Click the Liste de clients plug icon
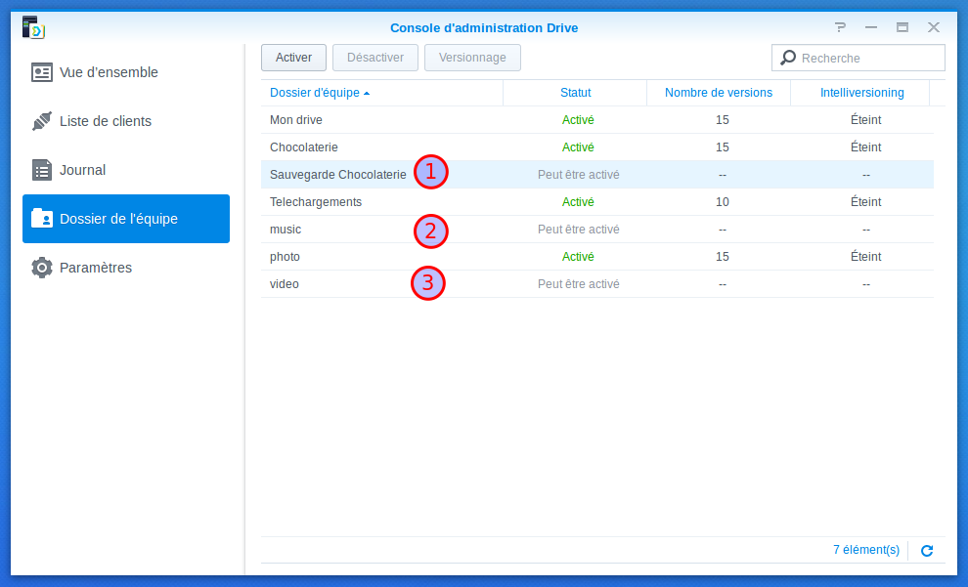The height and width of the screenshot is (587, 968). click(42, 121)
